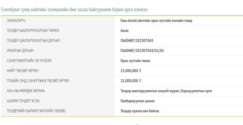Screen dimensions: 243x125
Task: Select the Тендер шалгаруулалтын онцгой журам value
Action: click(150, 91)
